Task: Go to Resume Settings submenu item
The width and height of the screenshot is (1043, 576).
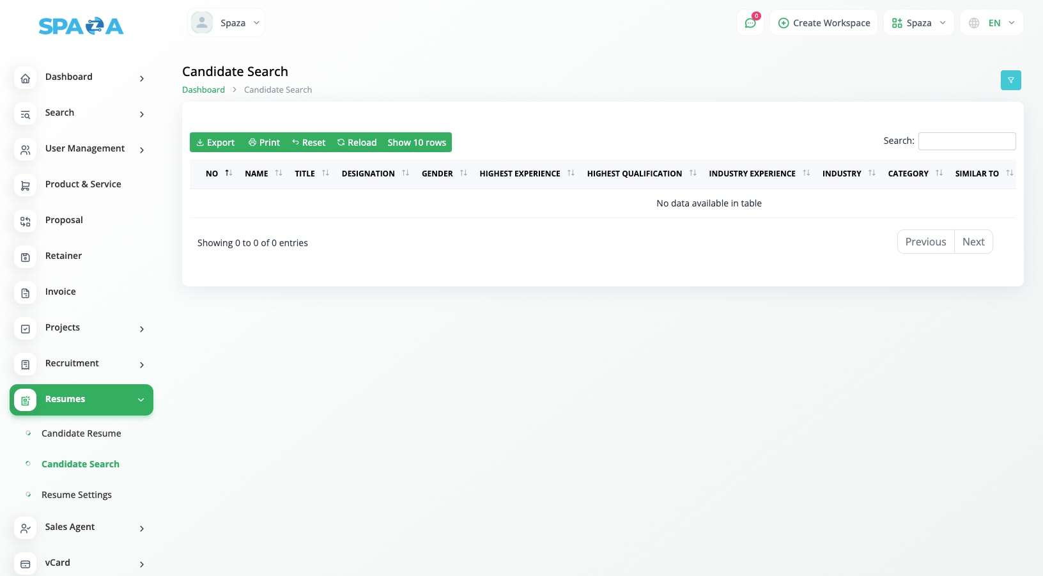Action: coord(77,495)
